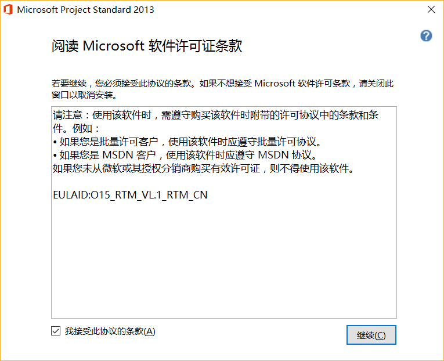Open help via blue question mark icon
Image resolution: width=444 pixels, height=361 pixels.
coord(426,36)
